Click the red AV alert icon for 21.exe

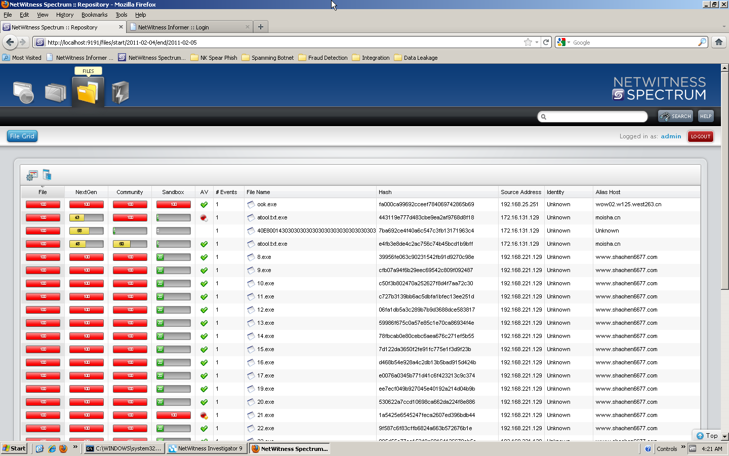(x=204, y=415)
